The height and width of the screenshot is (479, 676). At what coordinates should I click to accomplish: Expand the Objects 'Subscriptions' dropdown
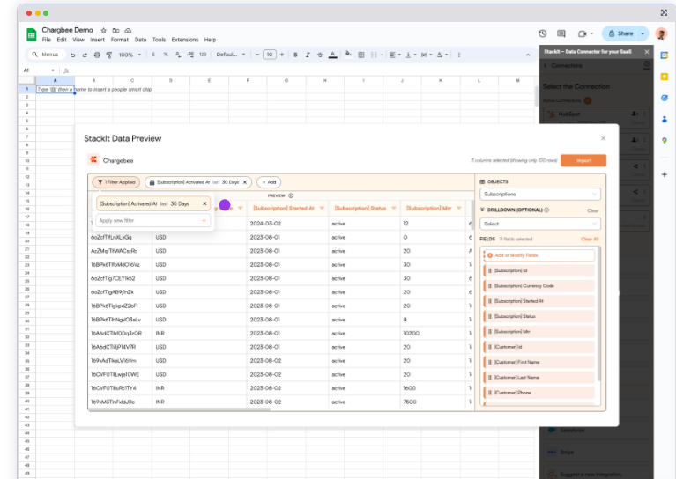coord(539,194)
